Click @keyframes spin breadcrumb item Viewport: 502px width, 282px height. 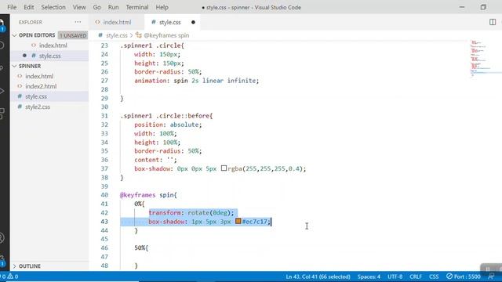(166, 35)
